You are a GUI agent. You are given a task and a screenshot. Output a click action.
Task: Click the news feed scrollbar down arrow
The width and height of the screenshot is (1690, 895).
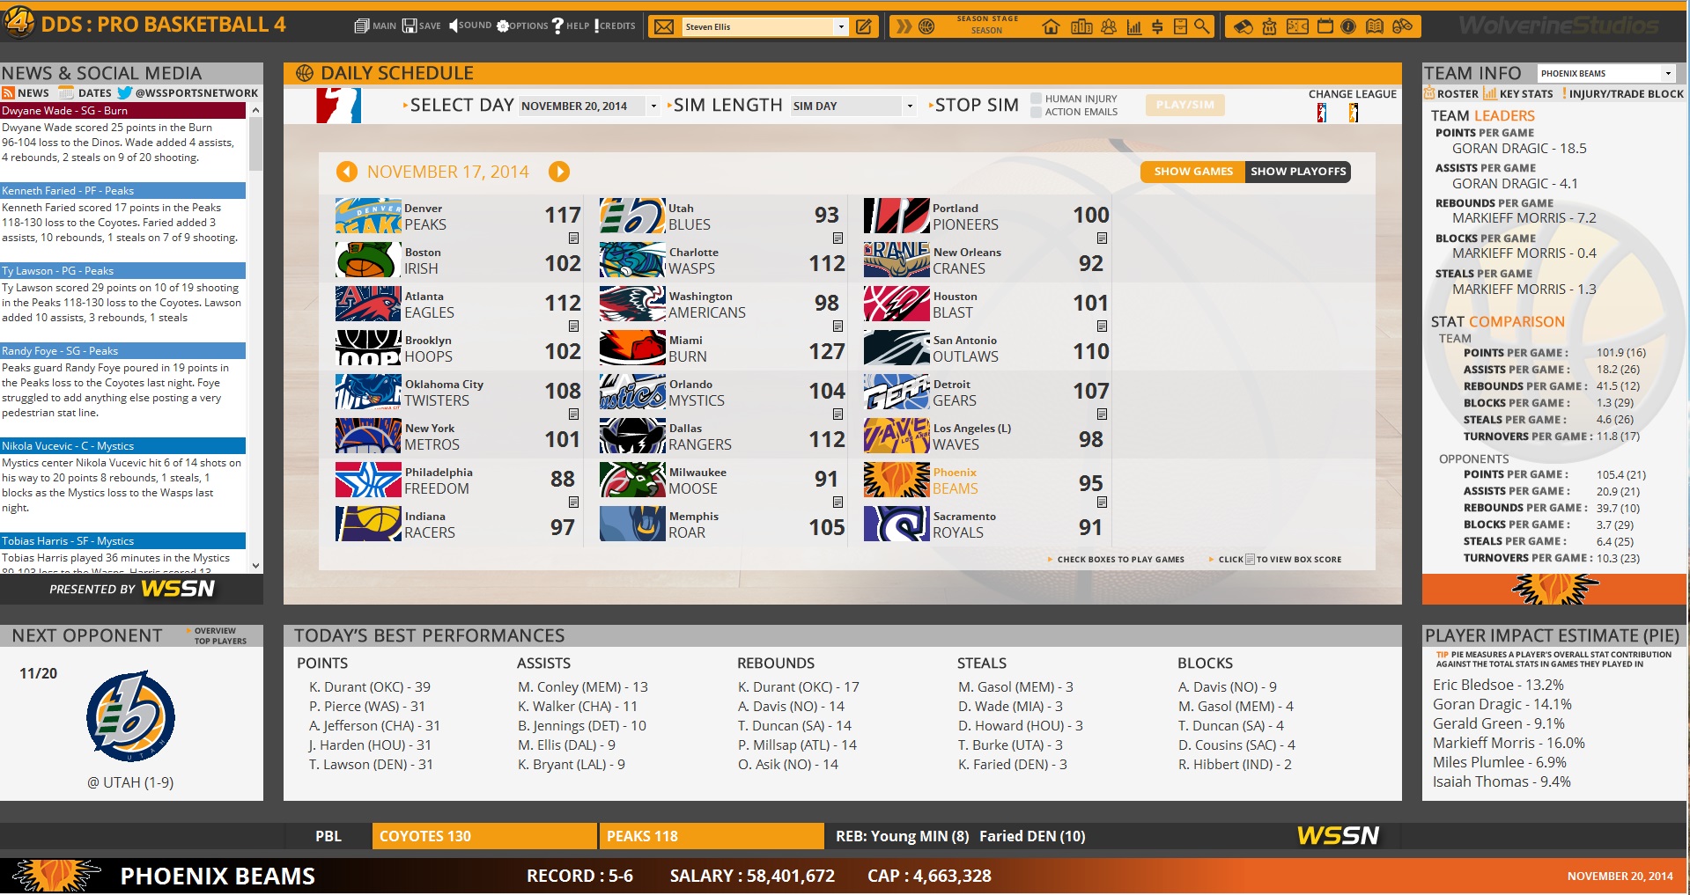pyautogui.click(x=255, y=566)
